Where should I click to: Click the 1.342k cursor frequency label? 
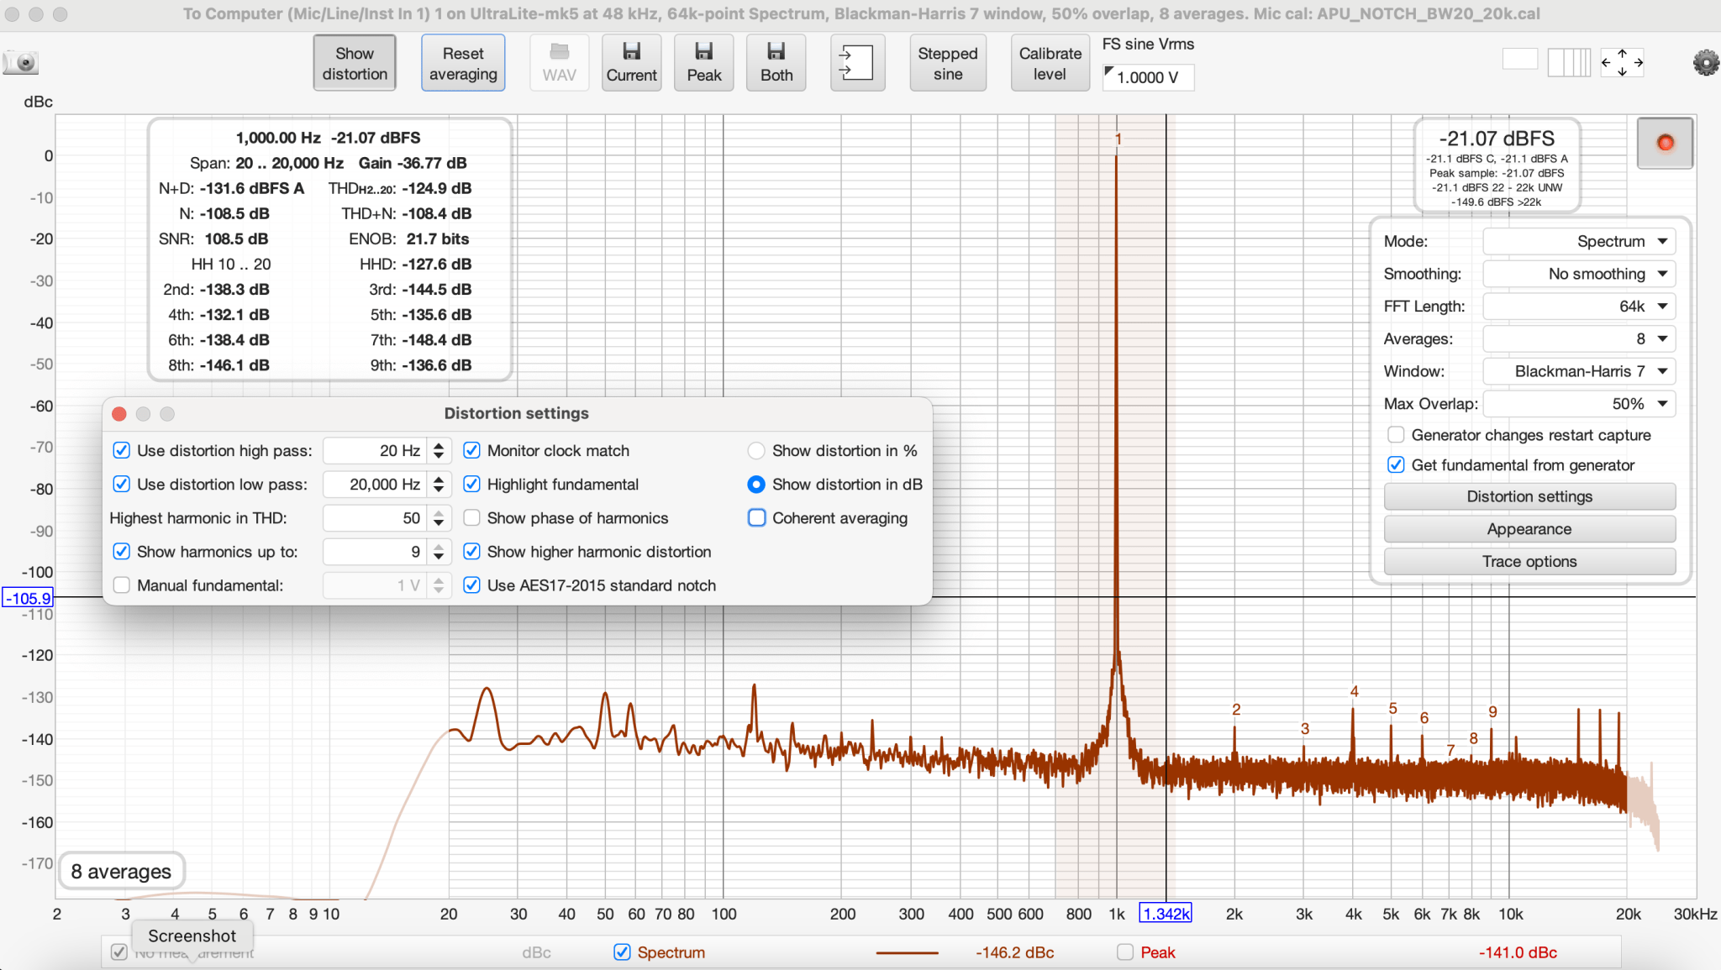pos(1166,914)
